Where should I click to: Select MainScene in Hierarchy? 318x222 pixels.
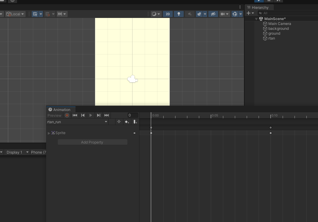(275, 19)
